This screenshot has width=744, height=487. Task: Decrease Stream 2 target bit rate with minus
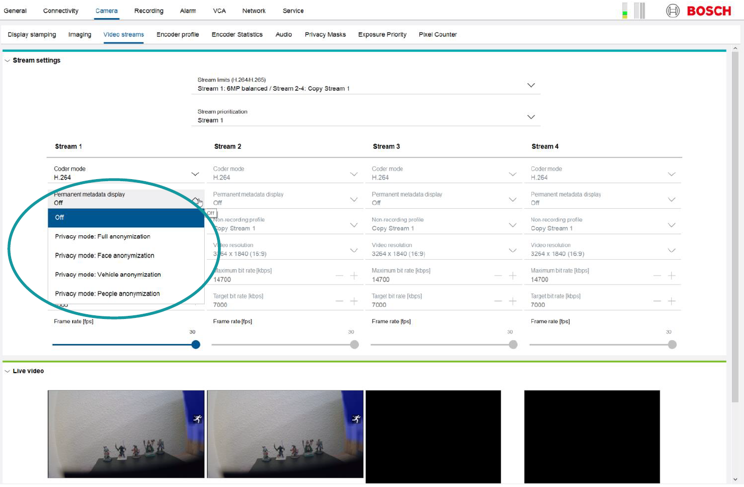(339, 301)
